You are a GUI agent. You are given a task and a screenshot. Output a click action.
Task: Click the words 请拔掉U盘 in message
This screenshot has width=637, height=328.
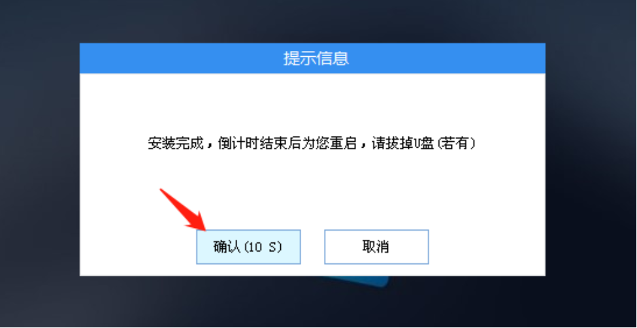[x=402, y=144]
